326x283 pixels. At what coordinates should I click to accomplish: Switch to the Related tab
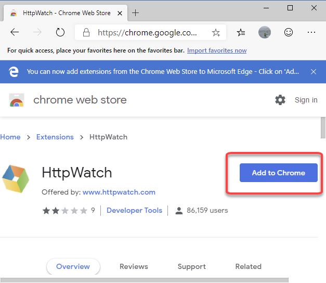248,266
